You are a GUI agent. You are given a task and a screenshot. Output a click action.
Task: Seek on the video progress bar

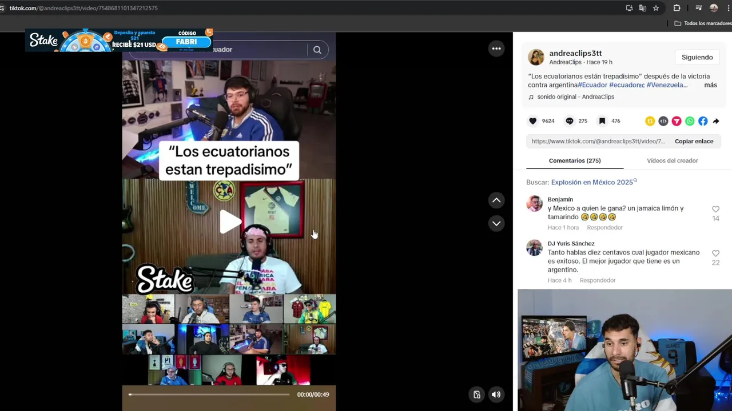point(209,394)
